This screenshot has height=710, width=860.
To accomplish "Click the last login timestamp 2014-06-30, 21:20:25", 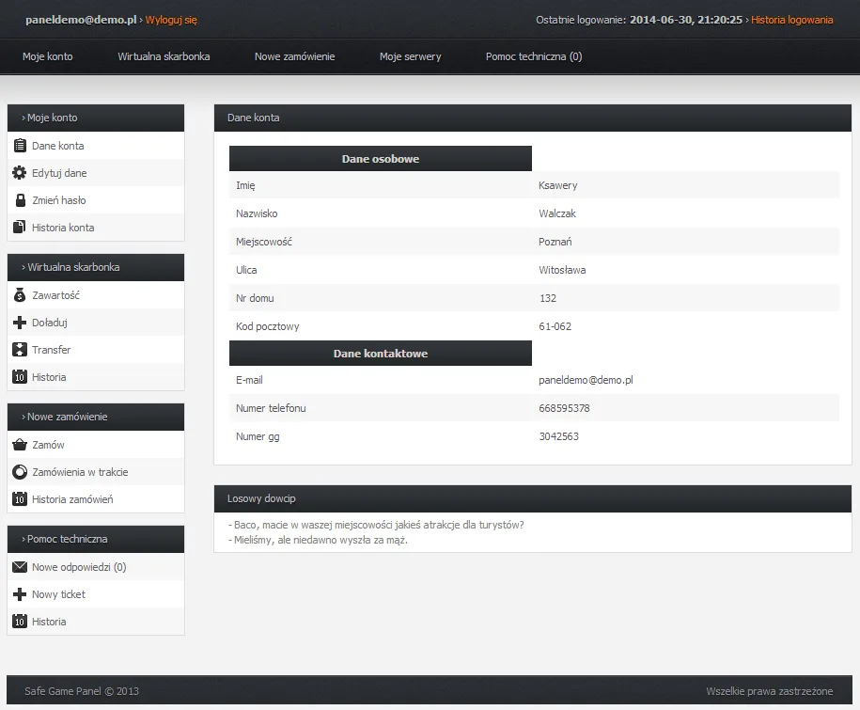I will coord(686,20).
